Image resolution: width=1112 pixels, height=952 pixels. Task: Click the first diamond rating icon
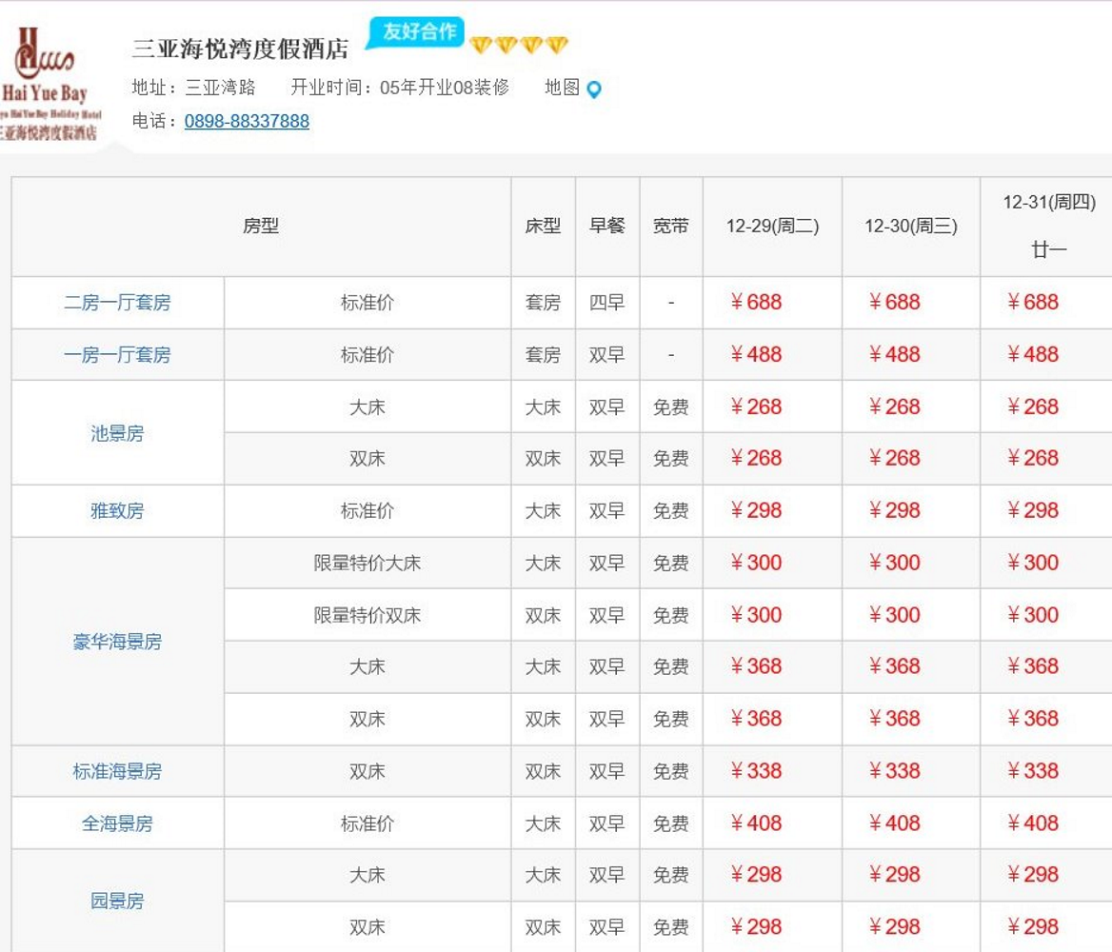tap(481, 46)
